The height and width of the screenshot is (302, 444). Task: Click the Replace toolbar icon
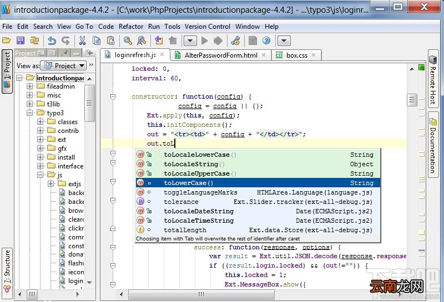pos(142,40)
